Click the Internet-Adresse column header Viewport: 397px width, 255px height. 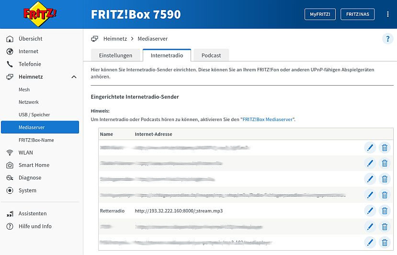[x=153, y=134]
